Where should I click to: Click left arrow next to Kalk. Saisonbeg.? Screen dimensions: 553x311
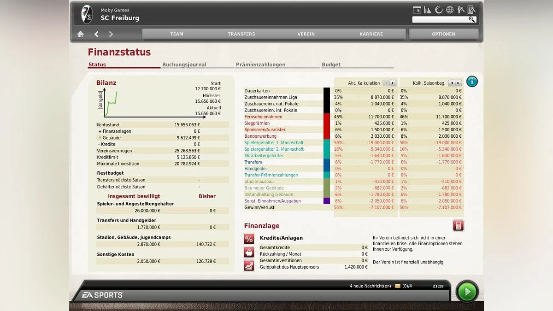[x=452, y=83]
